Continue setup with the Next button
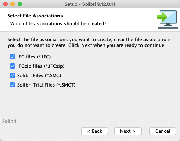 [x=128, y=131]
